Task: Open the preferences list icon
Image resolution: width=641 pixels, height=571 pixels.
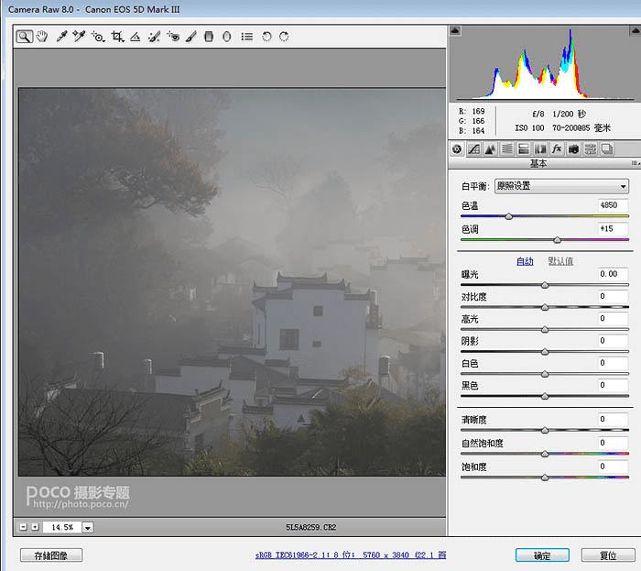Action: 247,37
